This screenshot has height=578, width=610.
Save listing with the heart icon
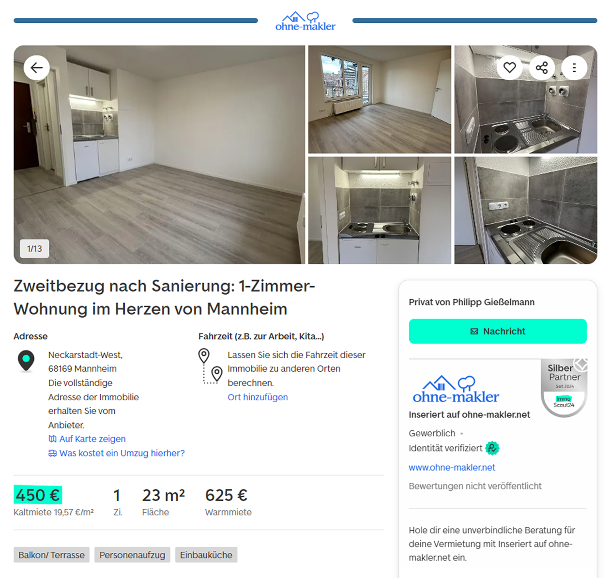510,68
